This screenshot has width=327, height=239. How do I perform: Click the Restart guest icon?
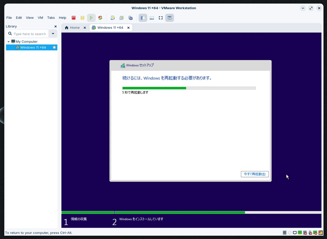tap(100, 18)
